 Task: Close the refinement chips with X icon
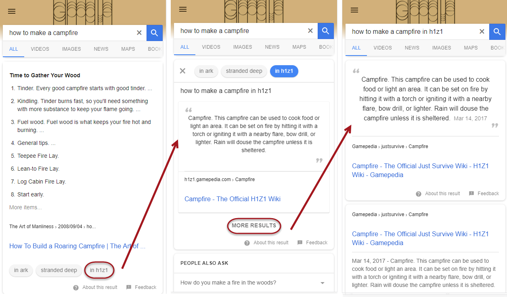coord(182,71)
